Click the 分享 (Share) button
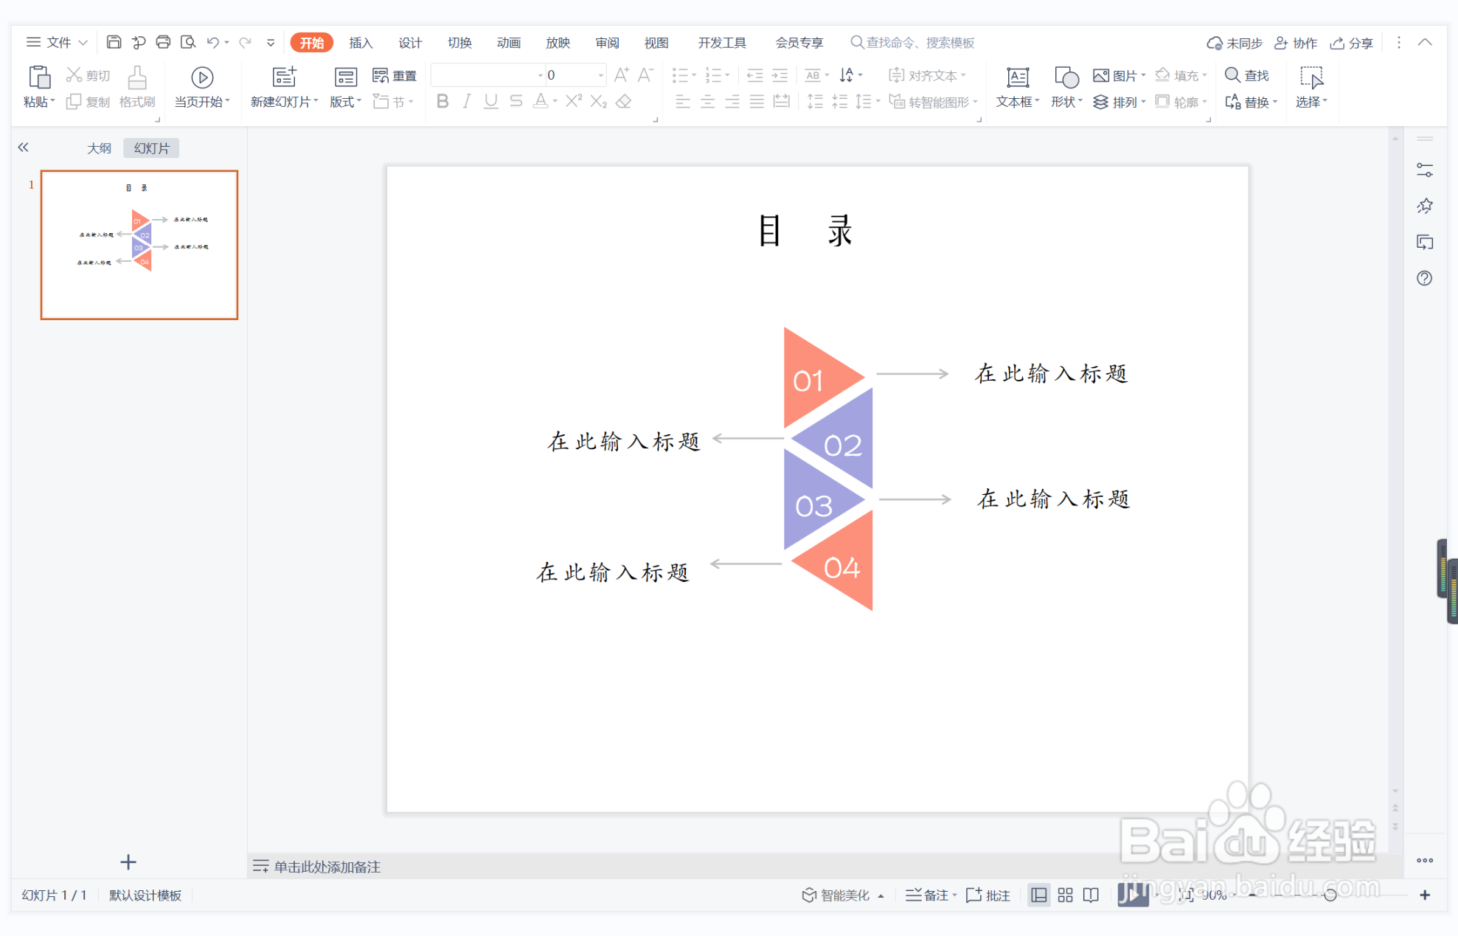The width and height of the screenshot is (1458, 936). (x=1352, y=42)
